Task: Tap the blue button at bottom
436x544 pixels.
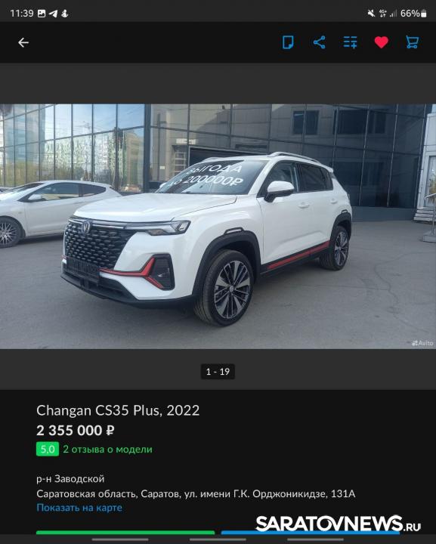Action: coord(311,533)
